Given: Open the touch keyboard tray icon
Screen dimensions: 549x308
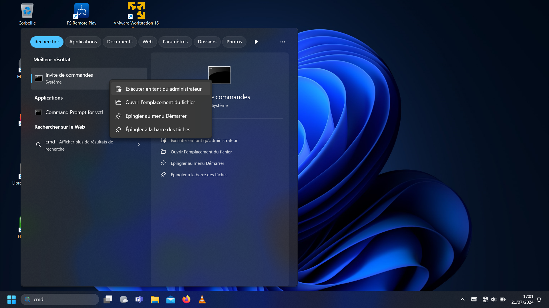Looking at the screenshot, I should (x=474, y=299).
